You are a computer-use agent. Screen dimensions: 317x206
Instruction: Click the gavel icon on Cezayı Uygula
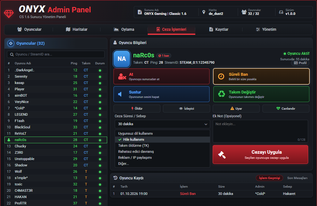pyautogui.click(x=222, y=155)
